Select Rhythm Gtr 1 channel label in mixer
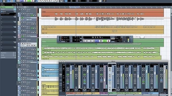The width and height of the screenshot is (172, 96). pos(120,93)
